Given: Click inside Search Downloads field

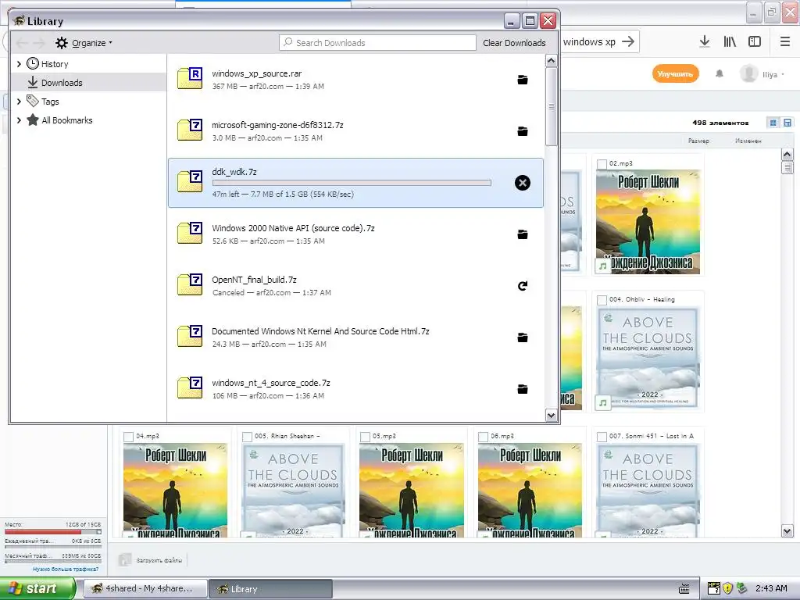Looking at the screenshot, I should pyautogui.click(x=377, y=43).
